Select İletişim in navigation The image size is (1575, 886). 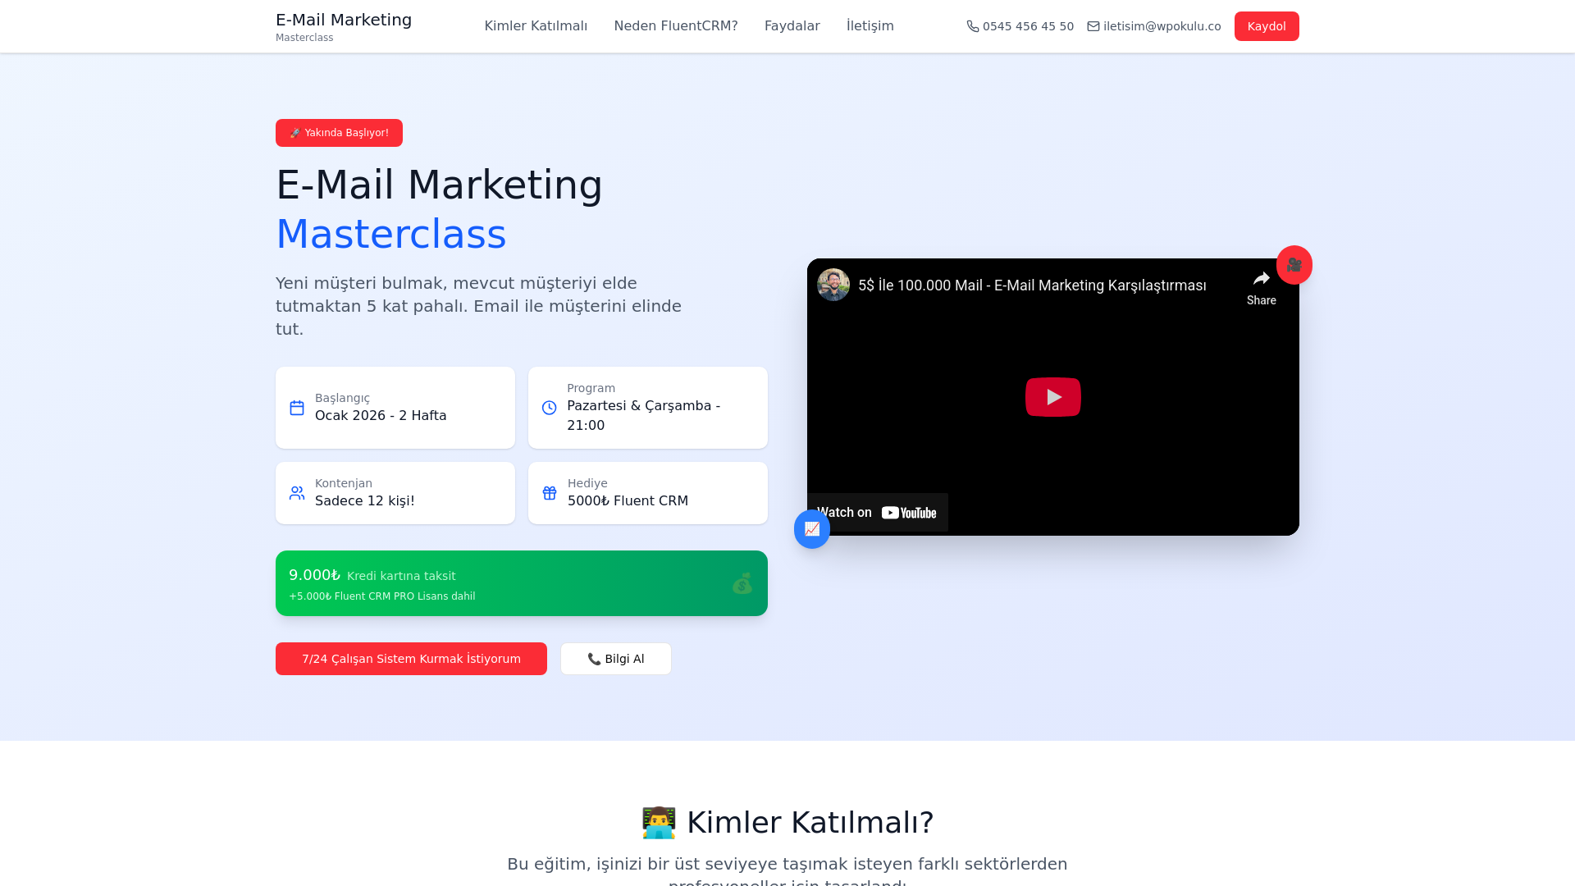(x=870, y=26)
